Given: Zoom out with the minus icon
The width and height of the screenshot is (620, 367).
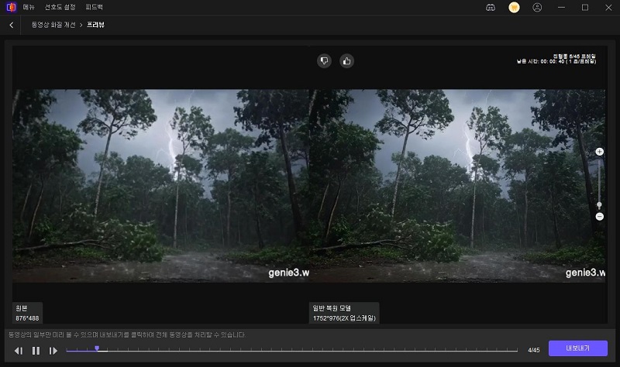Looking at the screenshot, I should click(599, 217).
